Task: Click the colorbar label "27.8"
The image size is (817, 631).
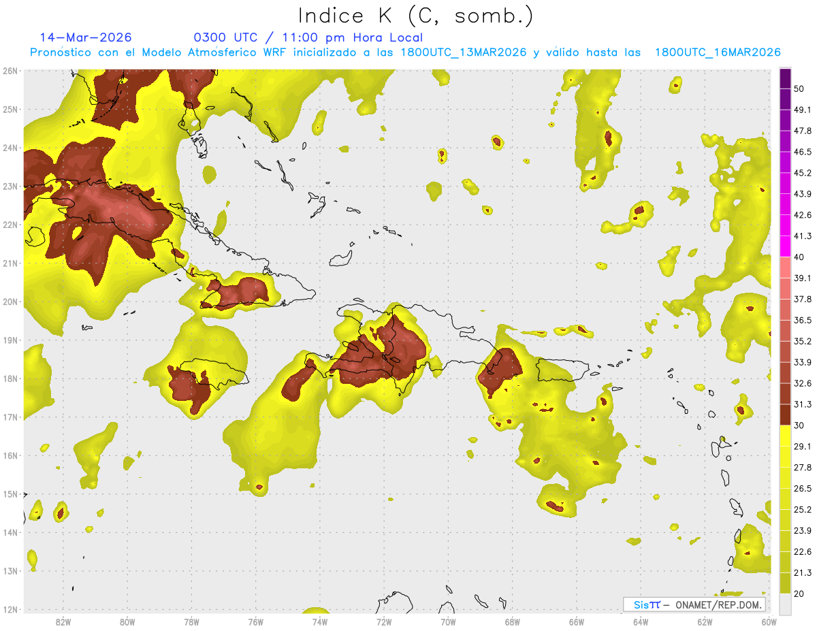Action: (802, 467)
